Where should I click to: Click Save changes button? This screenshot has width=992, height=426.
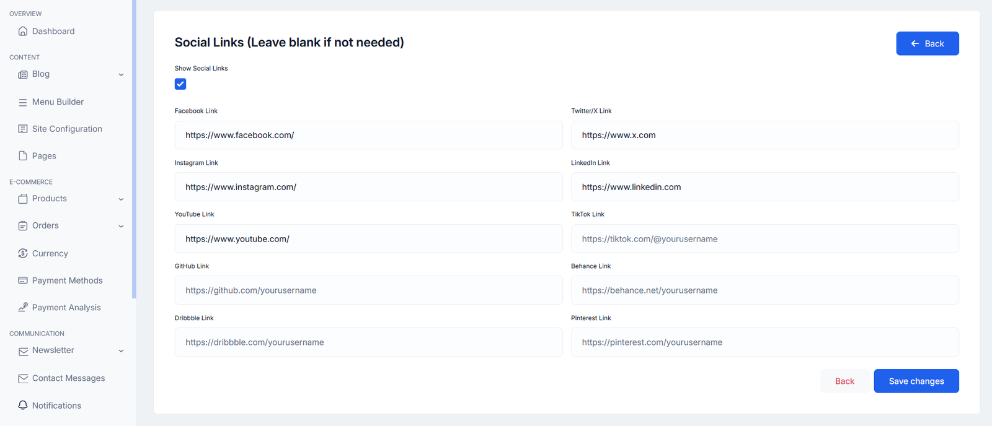click(x=916, y=381)
